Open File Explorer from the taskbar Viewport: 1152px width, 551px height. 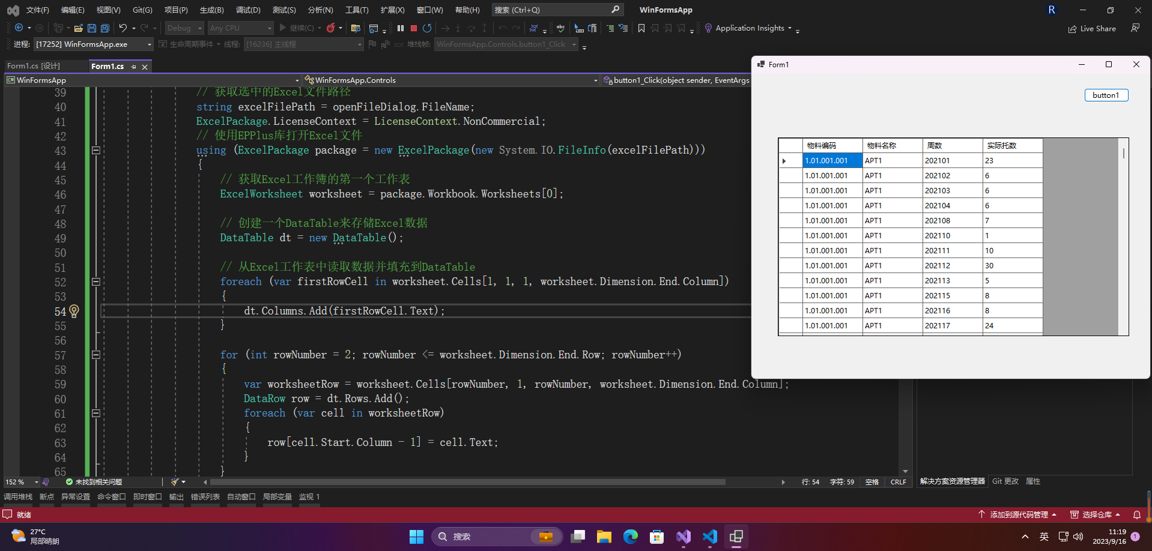coord(604,537)
